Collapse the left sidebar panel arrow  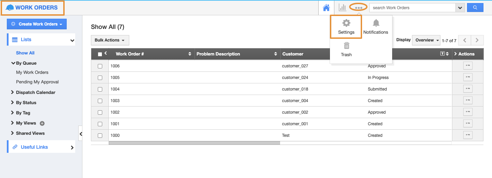point(81,134)
